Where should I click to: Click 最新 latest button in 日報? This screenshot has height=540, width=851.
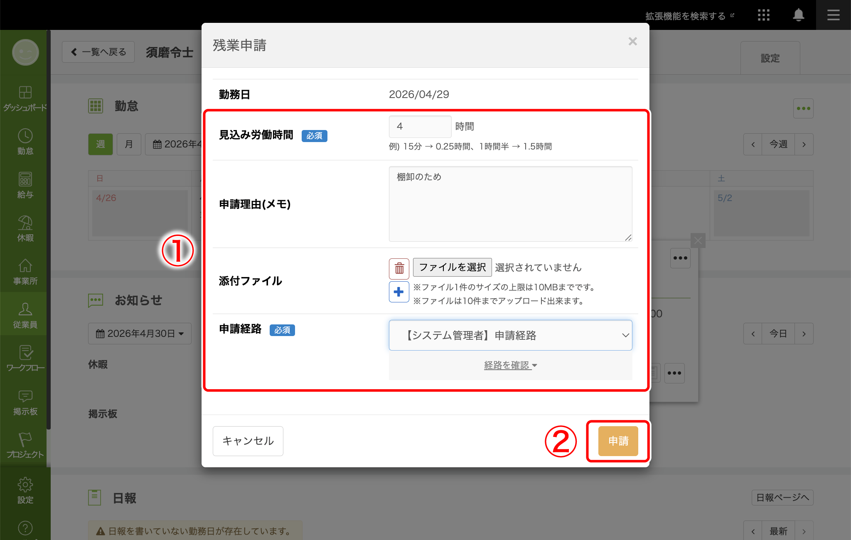tap(778, 531)
